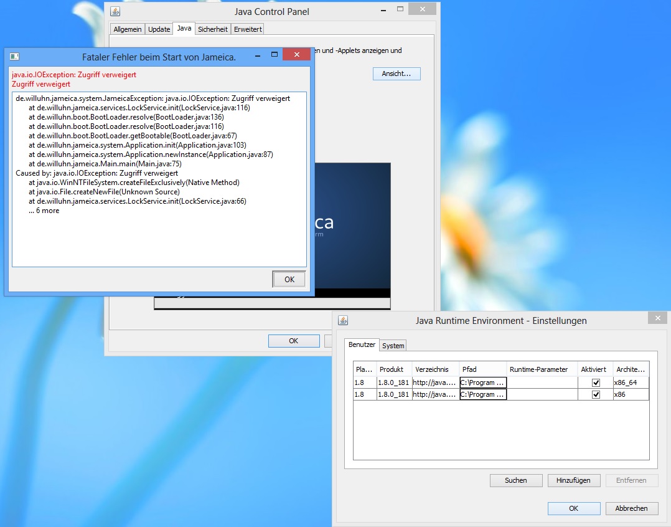
Task: Click Pfad field in x86 row
Action: pos(483,394)
